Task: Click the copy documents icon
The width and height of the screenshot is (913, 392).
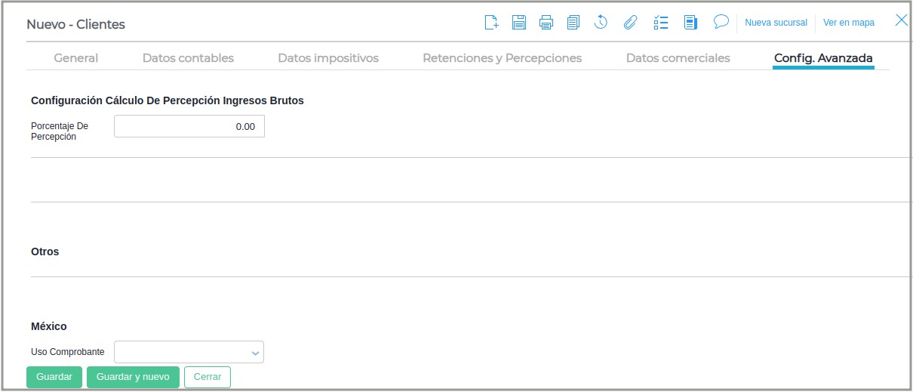Action: 573,23
